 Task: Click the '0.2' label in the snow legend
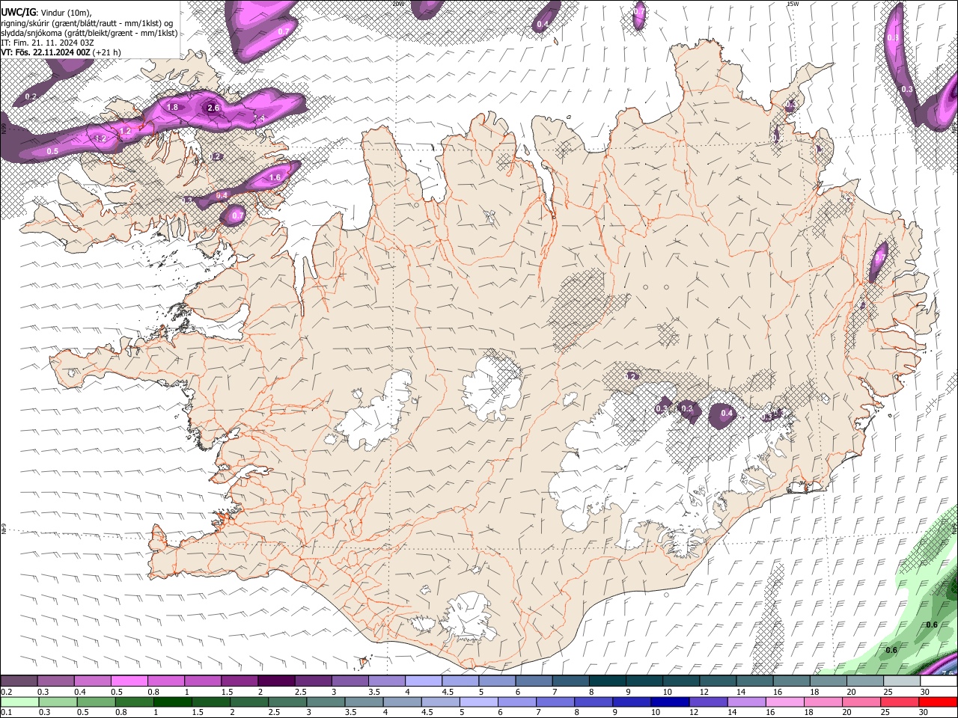tap(7, 692)
